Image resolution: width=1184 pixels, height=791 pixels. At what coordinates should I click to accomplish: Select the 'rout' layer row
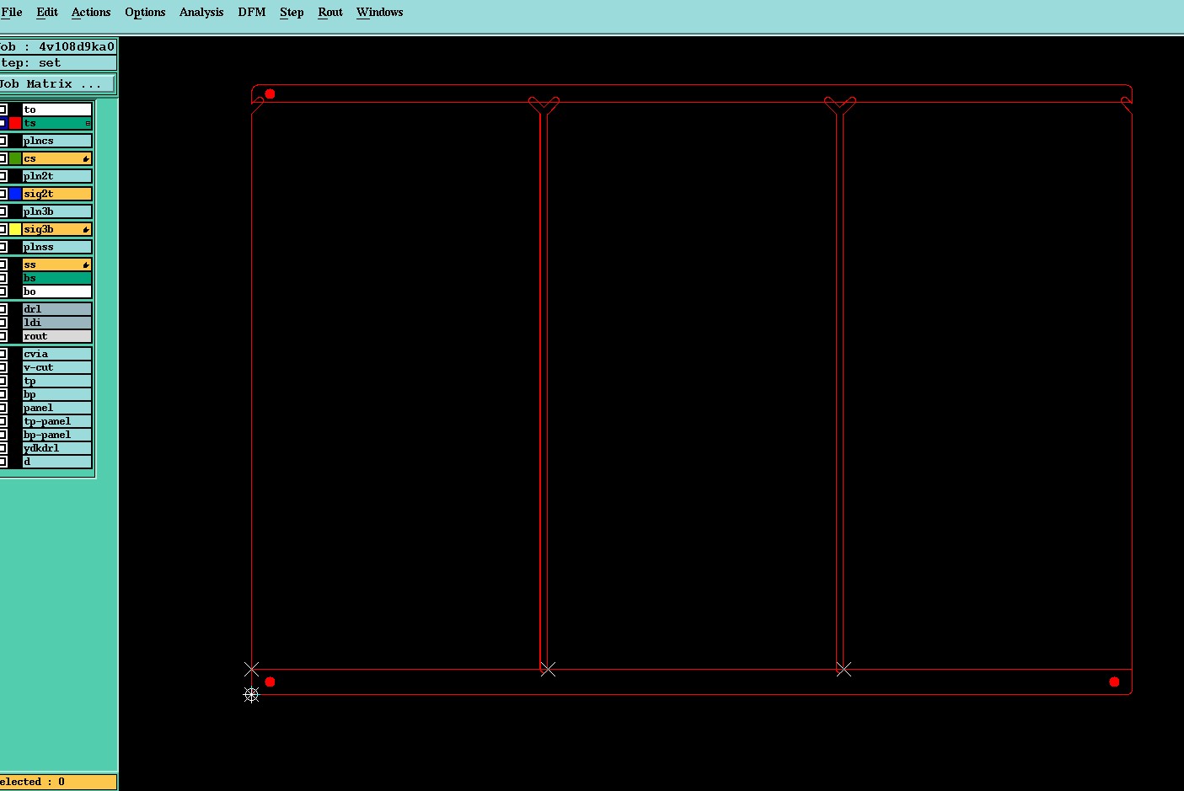tap(56, 336)
